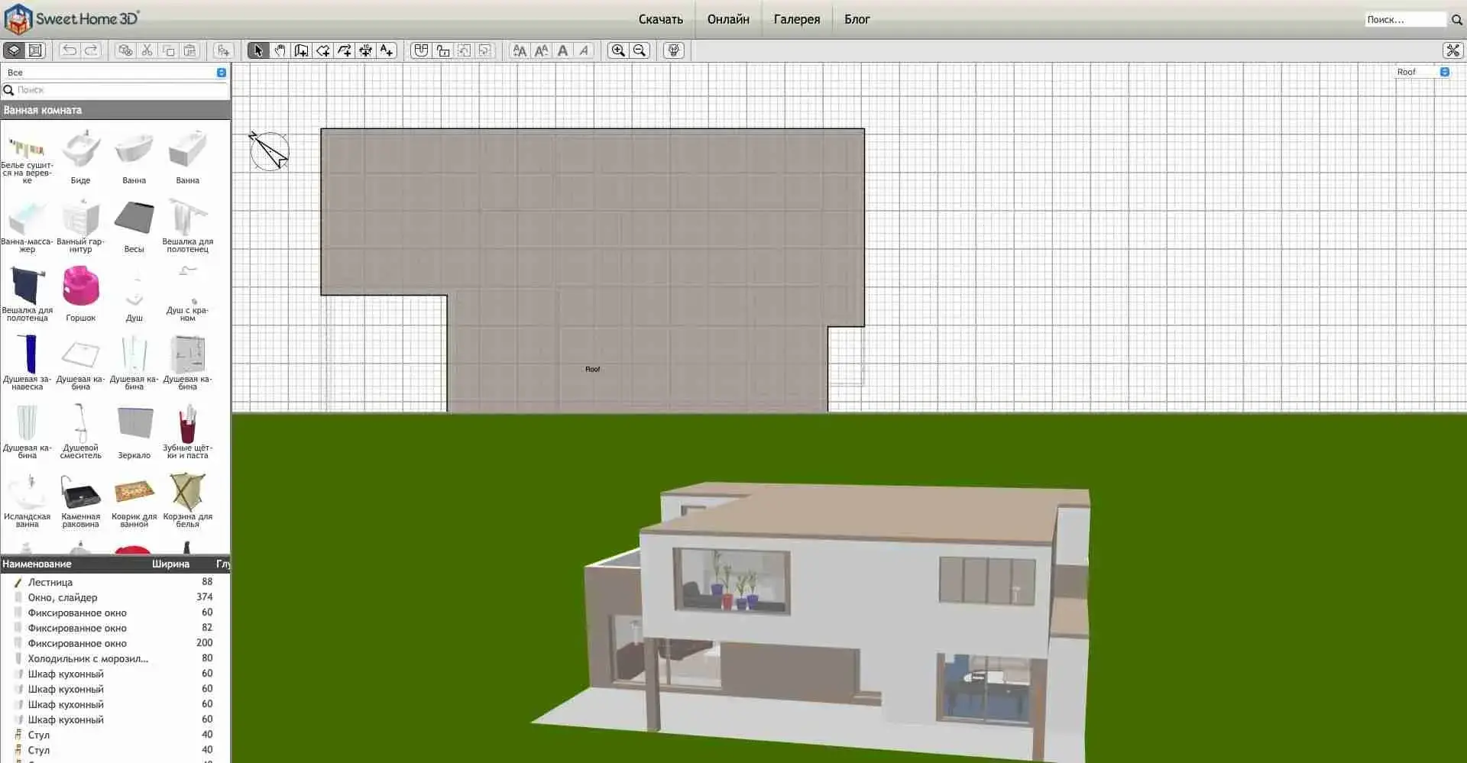Open the Блог menu item
Image resolution: width=1467 pixels, height=763 pixels.
tap(857, 19)
